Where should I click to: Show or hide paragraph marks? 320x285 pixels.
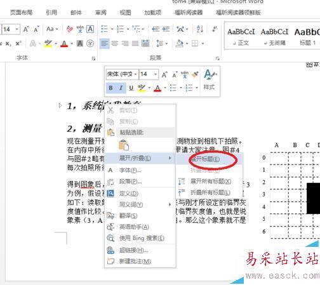(x=215, y=29)
